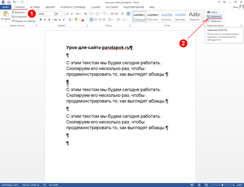Image resolution: width=244 pixels, height=187 pixels.
Task: Adjust the zoom slider handle
Action: point(222,185)
